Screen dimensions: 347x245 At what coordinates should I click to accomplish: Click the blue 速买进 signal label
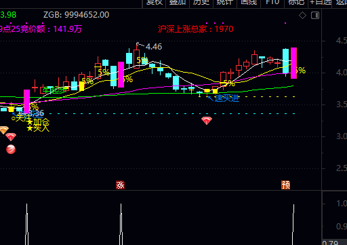[x=226, y=98]
